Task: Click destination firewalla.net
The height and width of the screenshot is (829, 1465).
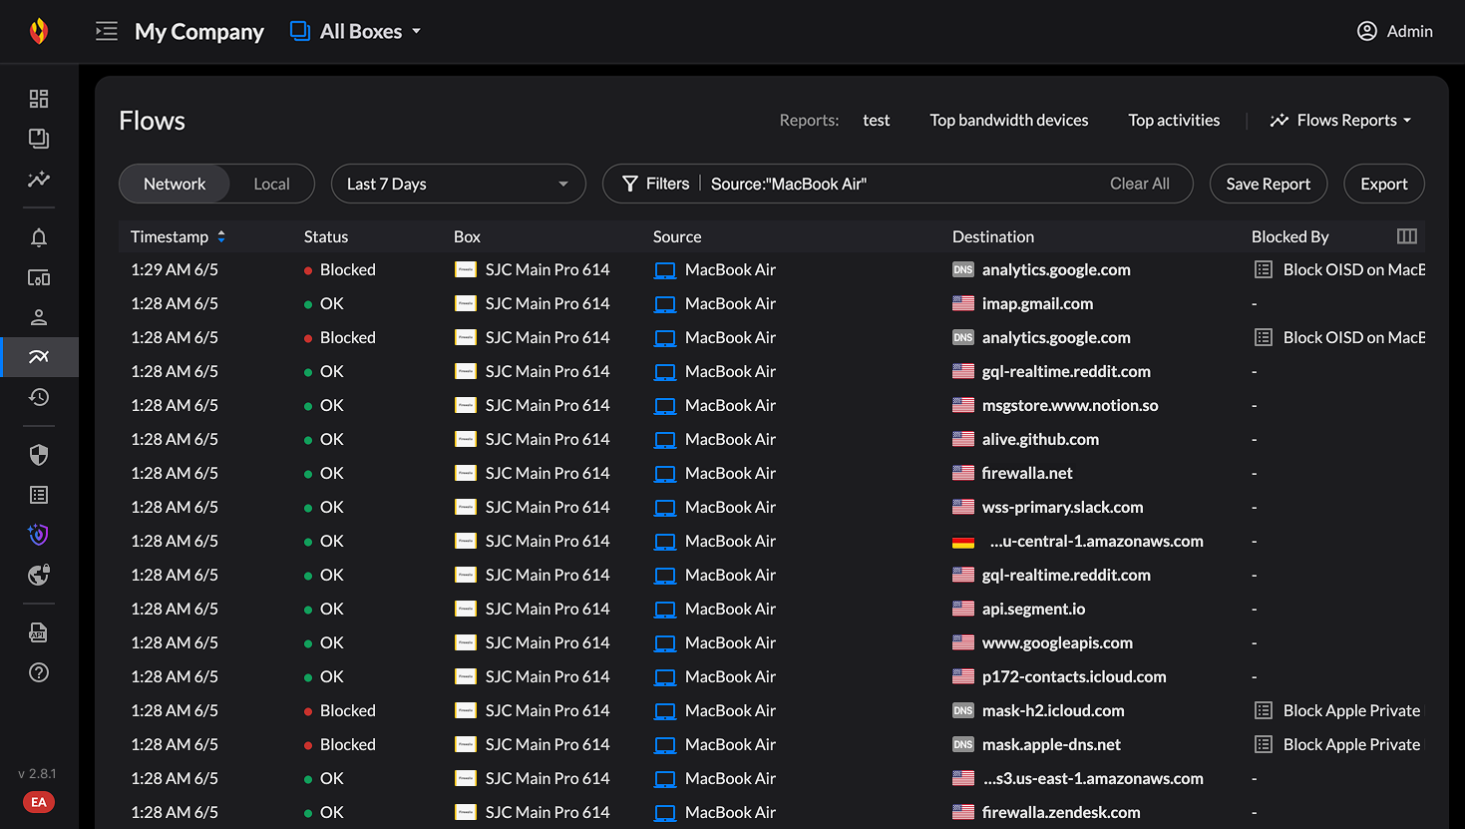Action: coord(1027,473)
